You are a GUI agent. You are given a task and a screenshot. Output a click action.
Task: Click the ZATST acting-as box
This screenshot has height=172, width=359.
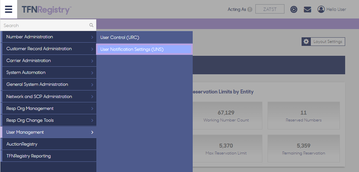click(x=270, y=9)
